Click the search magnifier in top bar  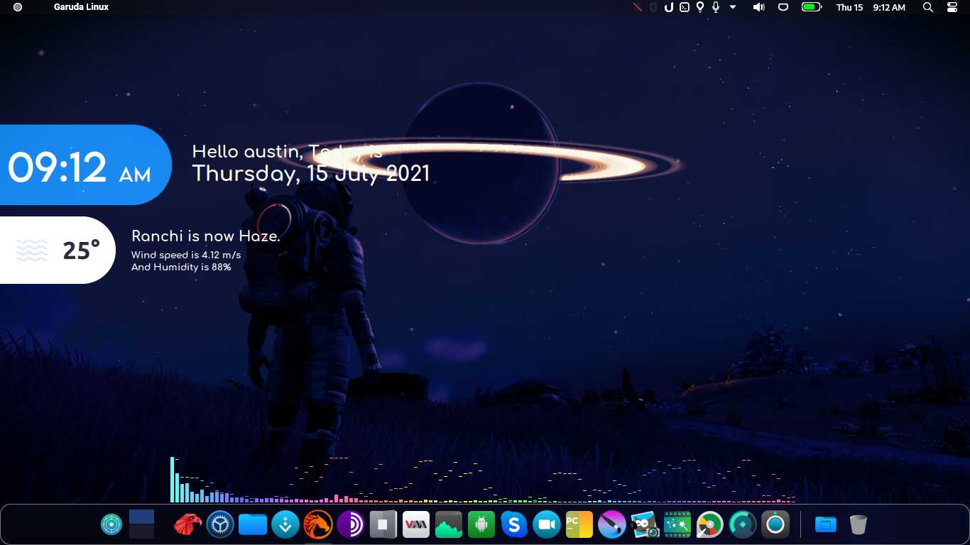[x=927, y=7]
